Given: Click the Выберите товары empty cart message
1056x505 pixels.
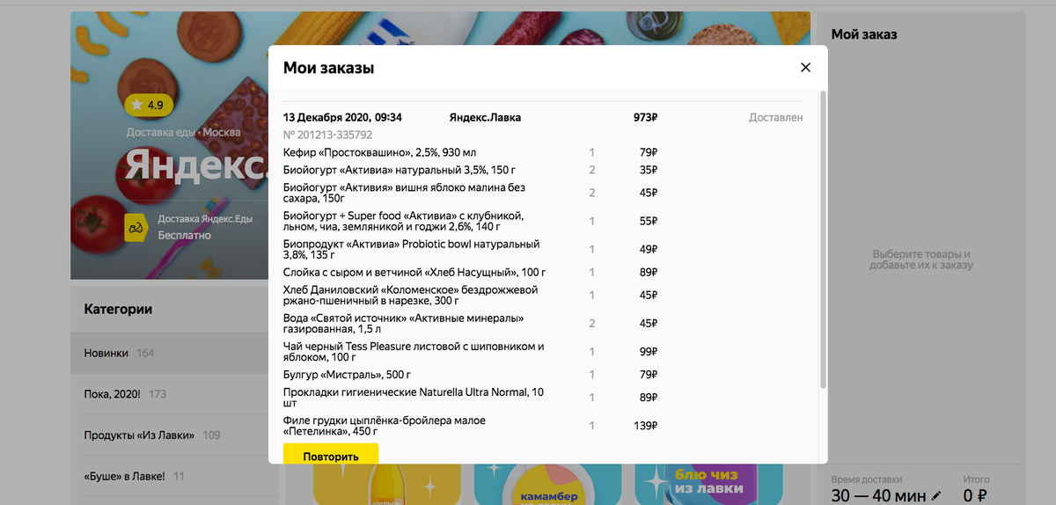Looking at the screenshot, I should coord(920,260).
